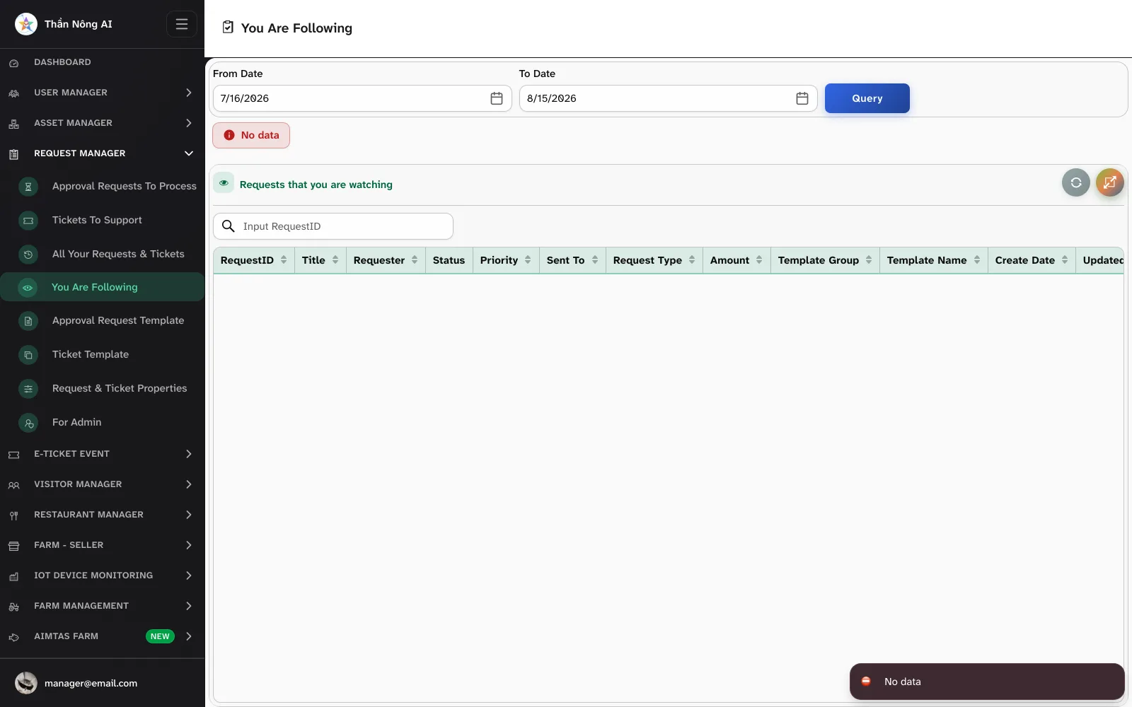Viewport: 1132px width, 707px height.
Task: Expand the User Manager menu
Action: (189, 93)
